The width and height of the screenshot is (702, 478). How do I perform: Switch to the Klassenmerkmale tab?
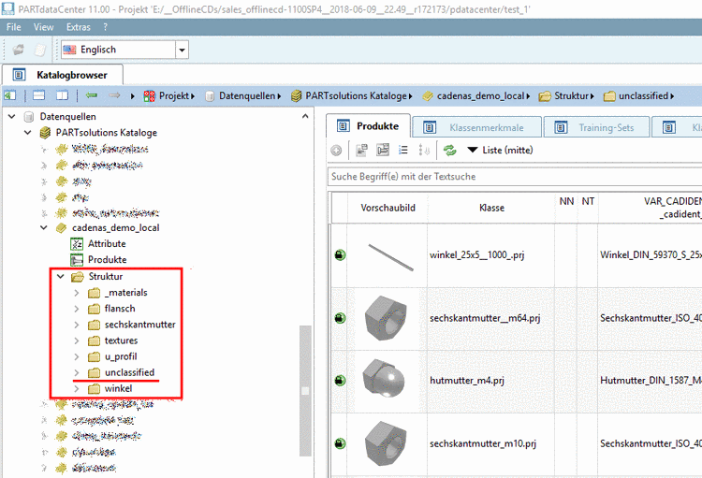coord(476,127)
